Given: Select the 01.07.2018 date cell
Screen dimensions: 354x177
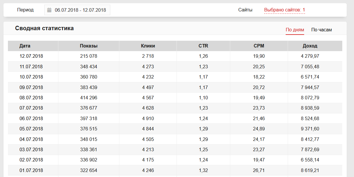Looking at the screenshot, I should 31,171.
